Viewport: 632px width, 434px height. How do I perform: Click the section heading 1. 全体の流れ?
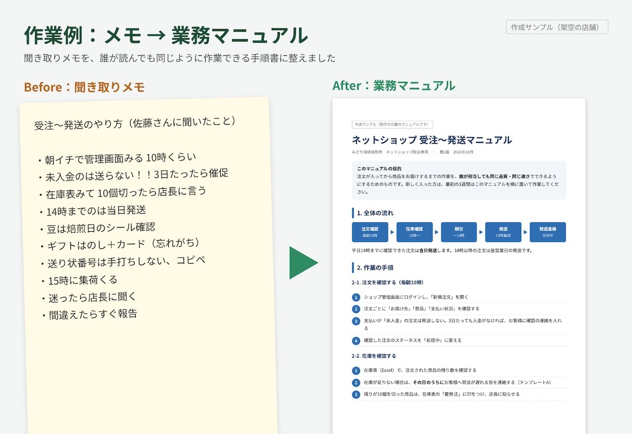click(375, 213)
